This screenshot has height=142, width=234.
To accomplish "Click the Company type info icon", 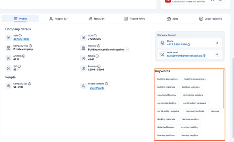I will point(30,46).
